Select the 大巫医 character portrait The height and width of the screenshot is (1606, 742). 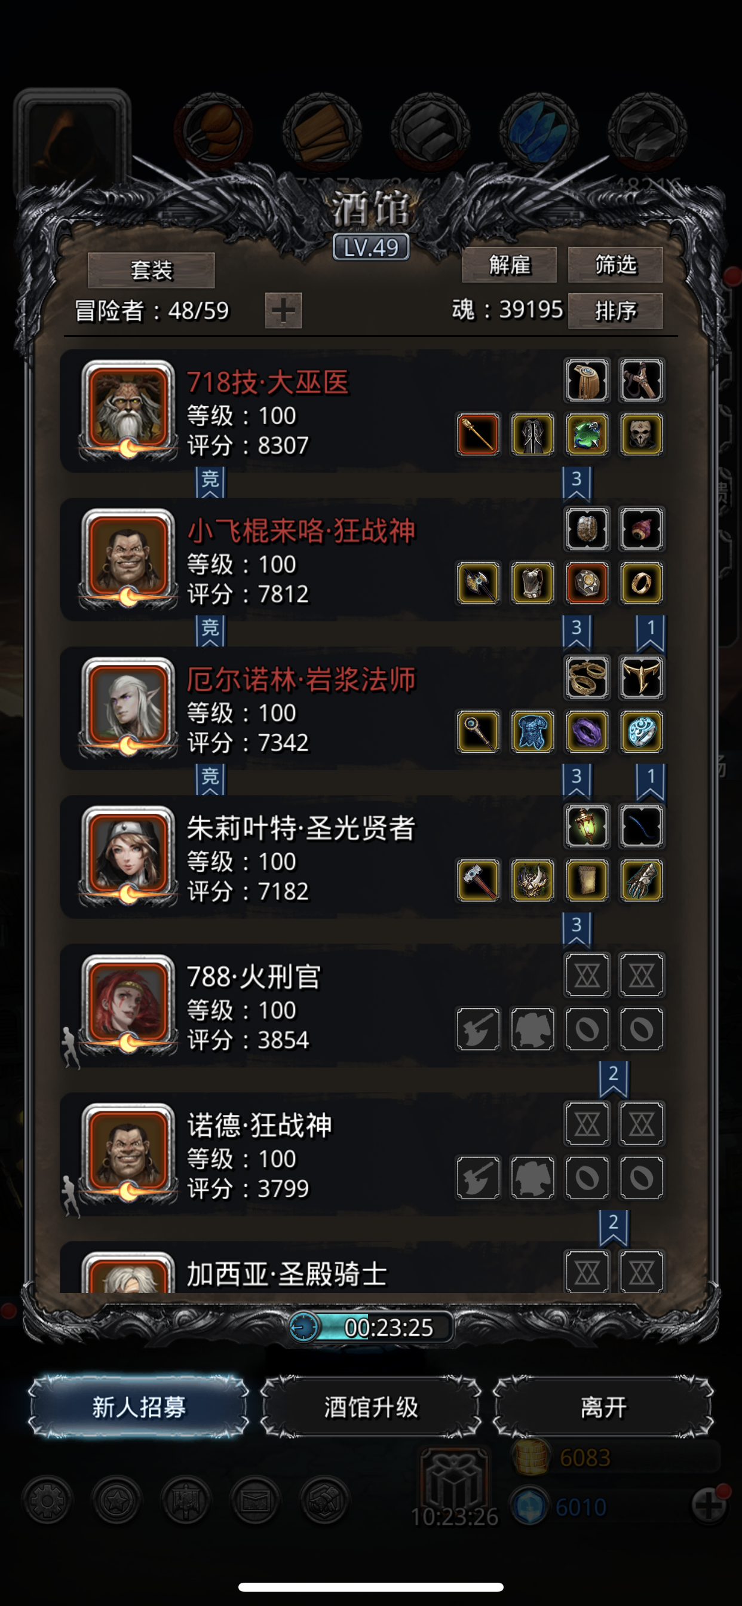(128, 409)
